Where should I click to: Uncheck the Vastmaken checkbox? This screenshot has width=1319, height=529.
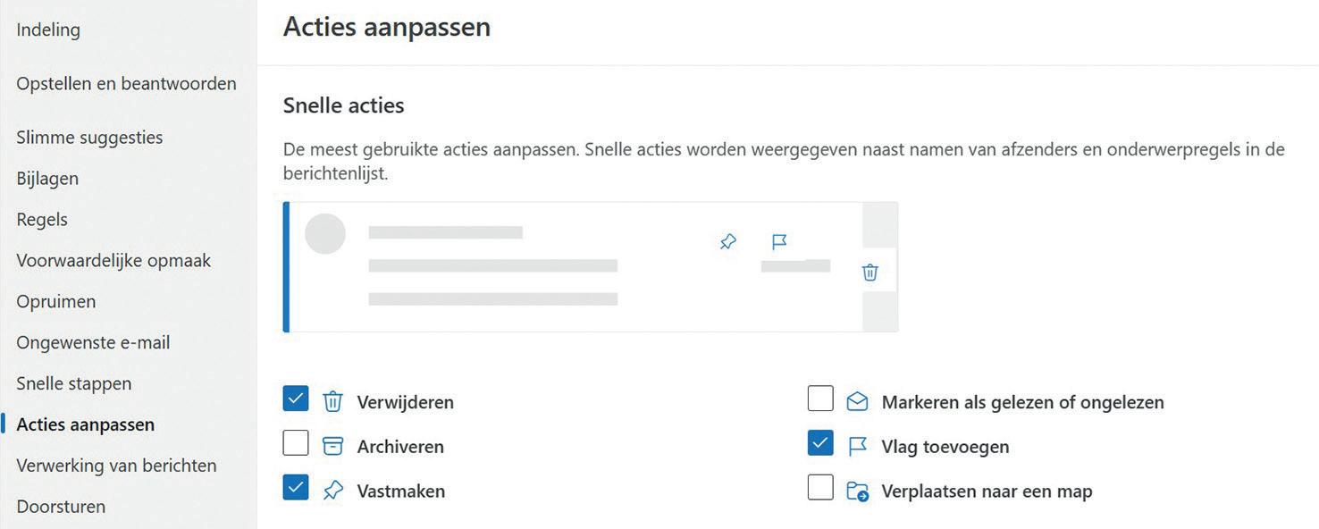coord(296,488)
